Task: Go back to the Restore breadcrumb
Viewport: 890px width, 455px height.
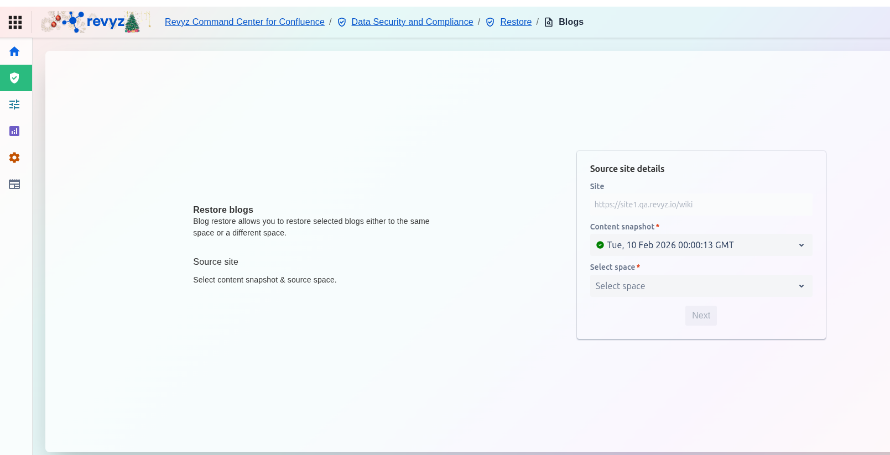Action: [516, 22]
